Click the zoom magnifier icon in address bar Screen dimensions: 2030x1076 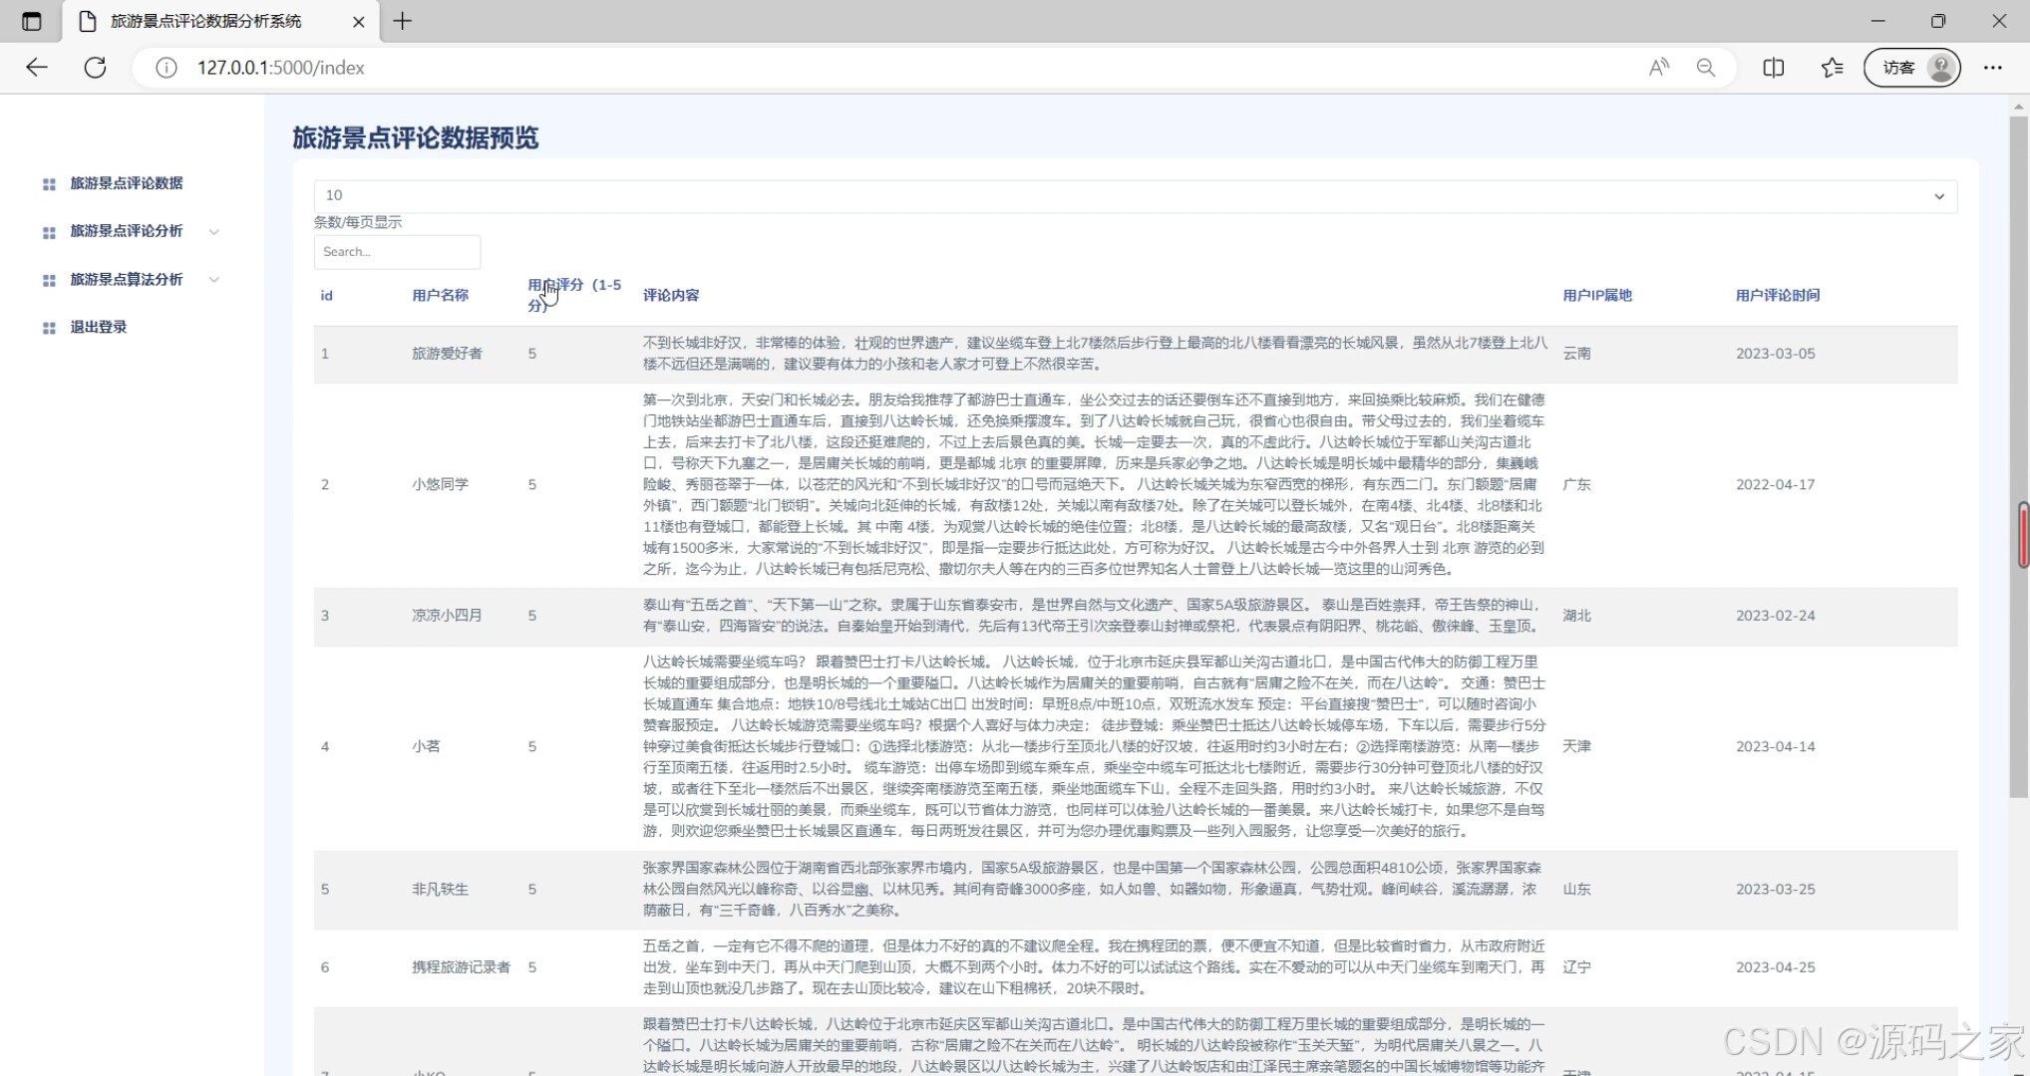(1706, 68)
